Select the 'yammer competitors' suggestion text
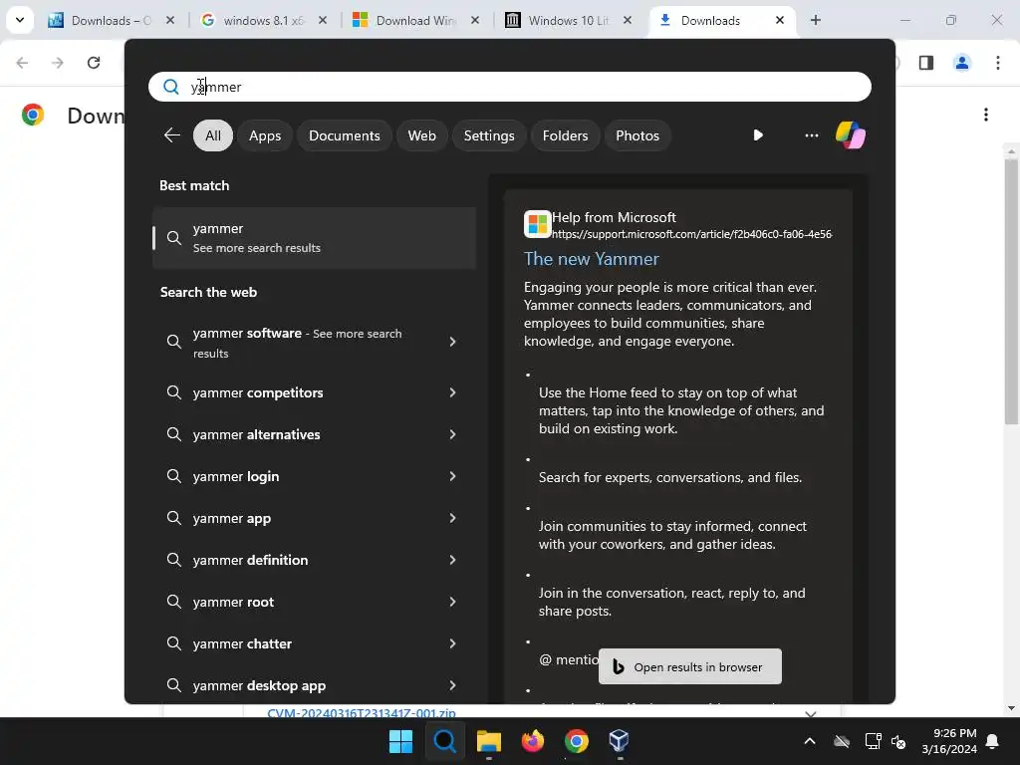 [258, 392]
